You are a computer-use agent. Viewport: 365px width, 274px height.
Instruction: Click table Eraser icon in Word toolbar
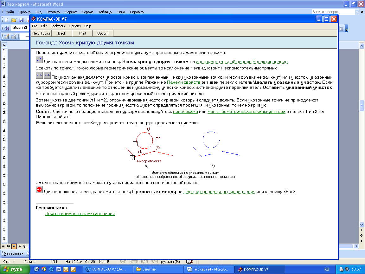coord(14,36)
